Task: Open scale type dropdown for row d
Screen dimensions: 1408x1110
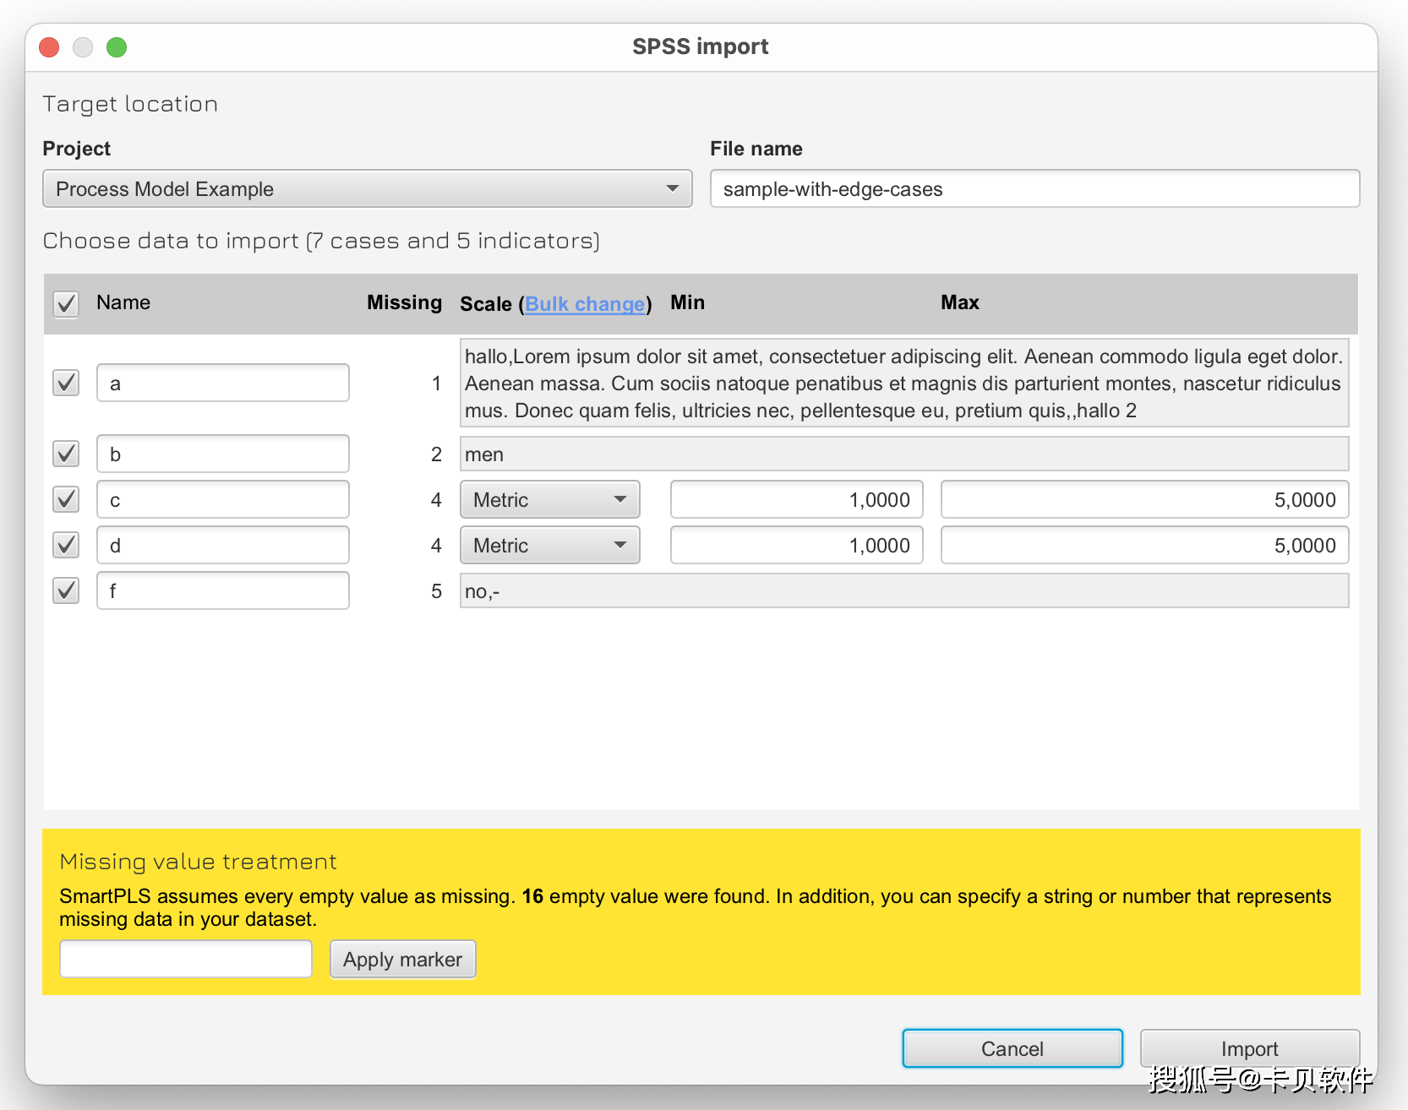Action: click(x=549, y=545)
